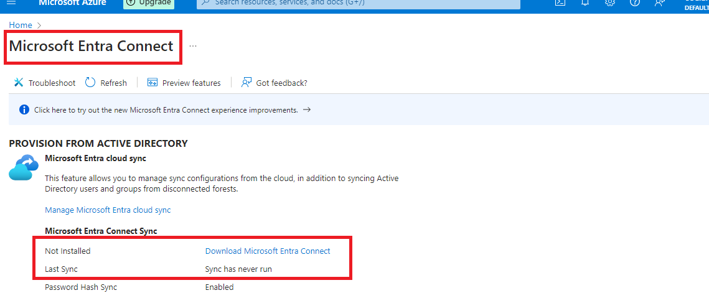The height and width of the screenshot is (298, 709).
Task: Click the Upgrade button
Action: pyautogui.click(x=149, y=3)
